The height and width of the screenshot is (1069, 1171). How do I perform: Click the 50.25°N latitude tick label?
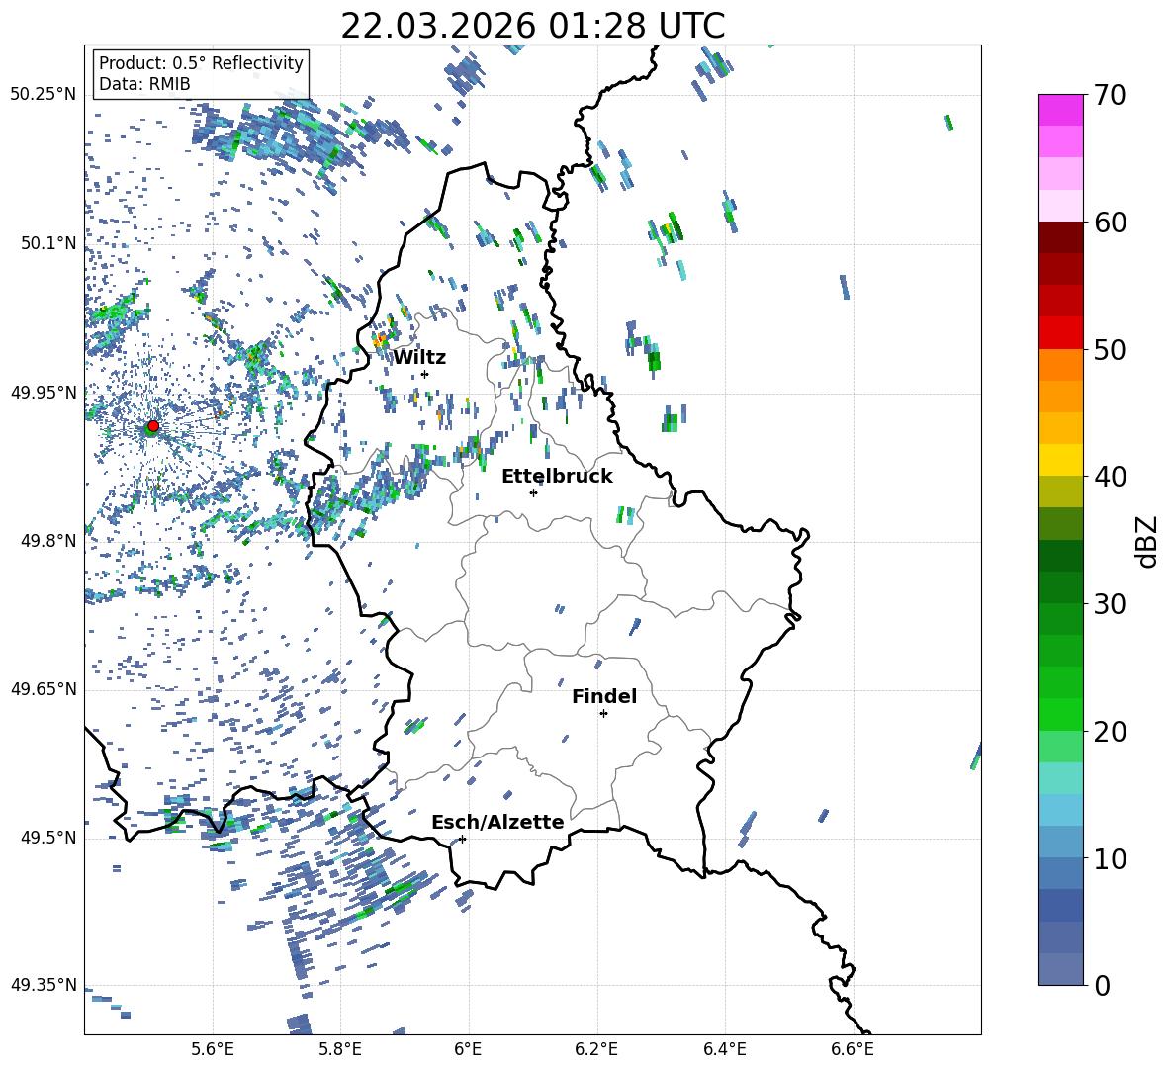pos(43,94)
